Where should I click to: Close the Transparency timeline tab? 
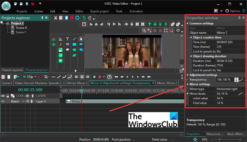153,83
